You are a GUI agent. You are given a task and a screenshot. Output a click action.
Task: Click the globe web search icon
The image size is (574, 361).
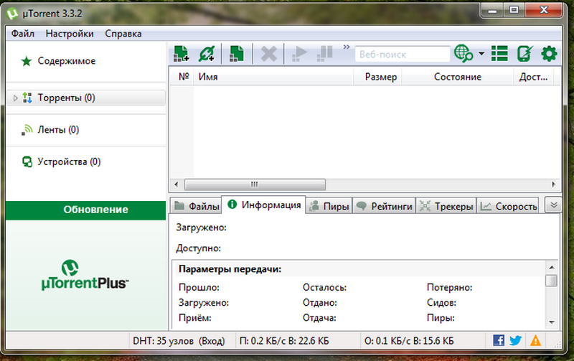coord(464,54)
